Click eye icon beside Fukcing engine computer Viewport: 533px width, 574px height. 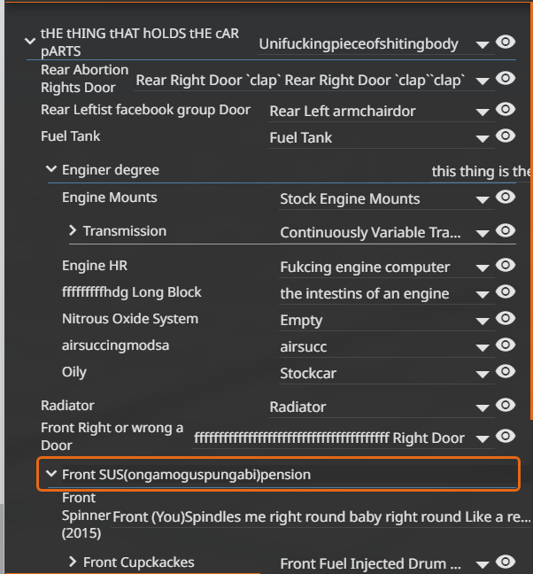506,266
